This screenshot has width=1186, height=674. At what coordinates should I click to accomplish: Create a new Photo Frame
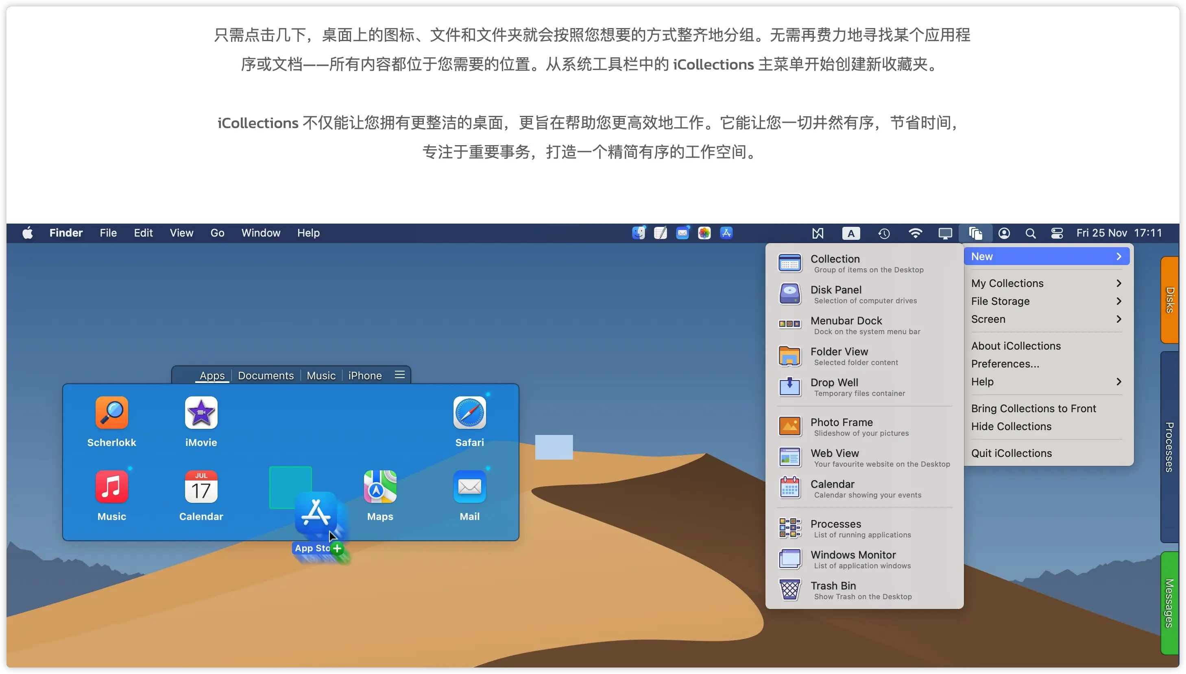click(864, 427)
